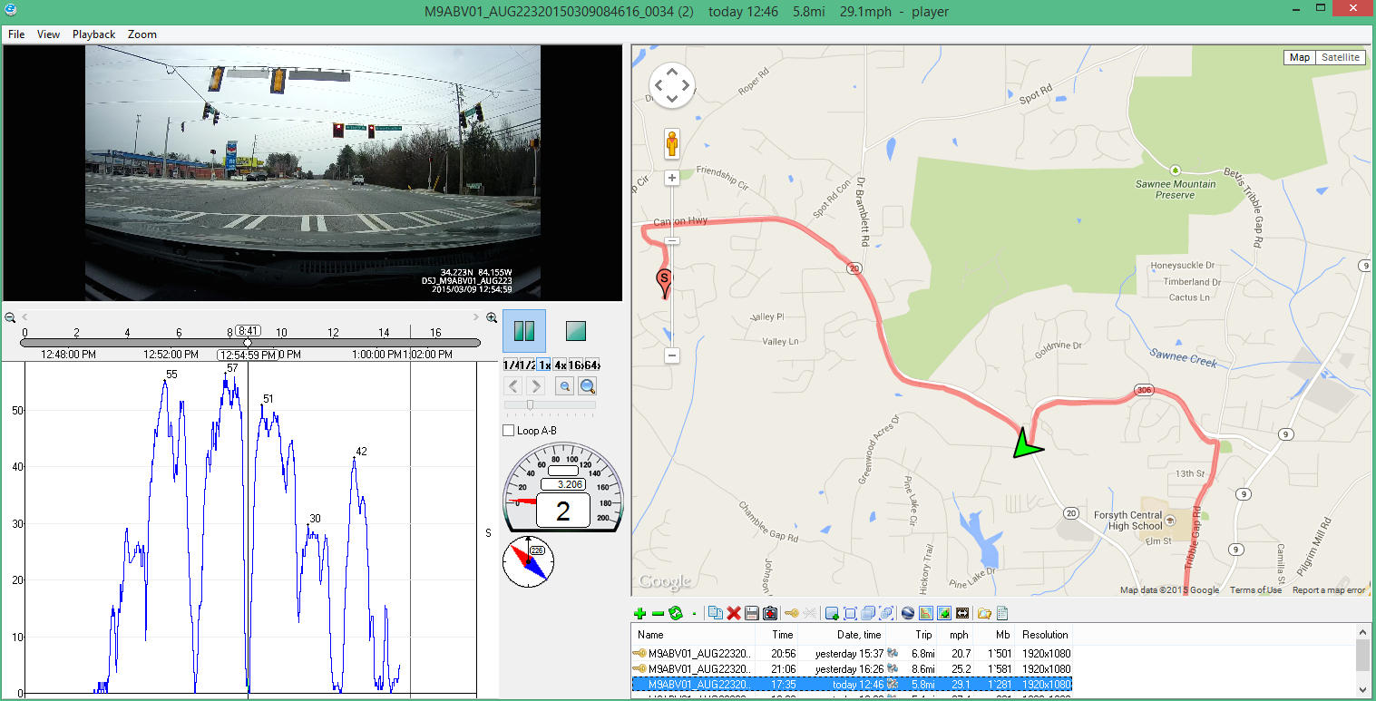Open the Terms of Use map link
This screenshot has height=701, width=1376.
tap(1255, 590)
